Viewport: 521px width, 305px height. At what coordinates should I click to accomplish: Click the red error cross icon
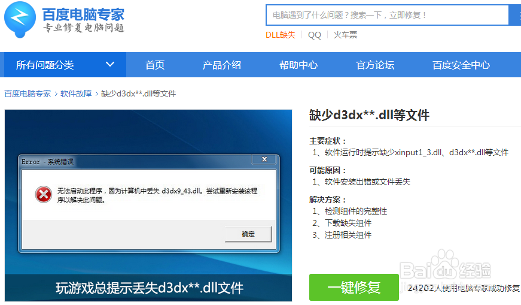coord(44,195)
